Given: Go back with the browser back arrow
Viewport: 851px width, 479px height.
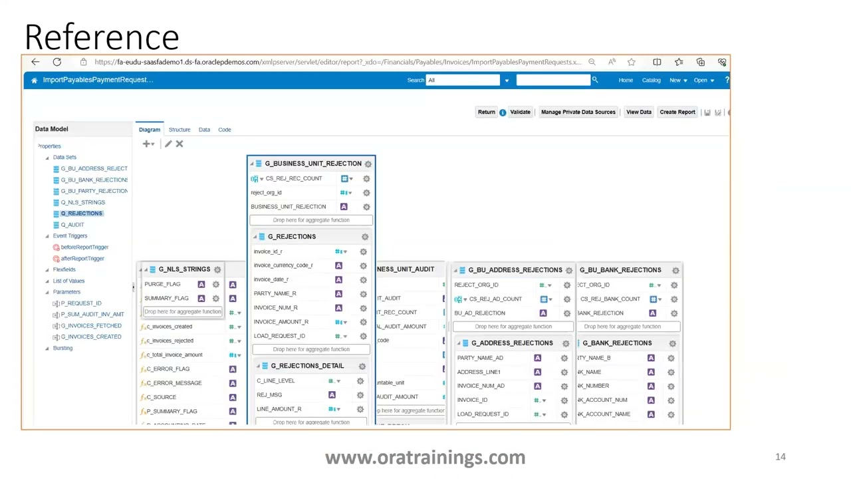Looking at the screenshot, I should point(35,62).
